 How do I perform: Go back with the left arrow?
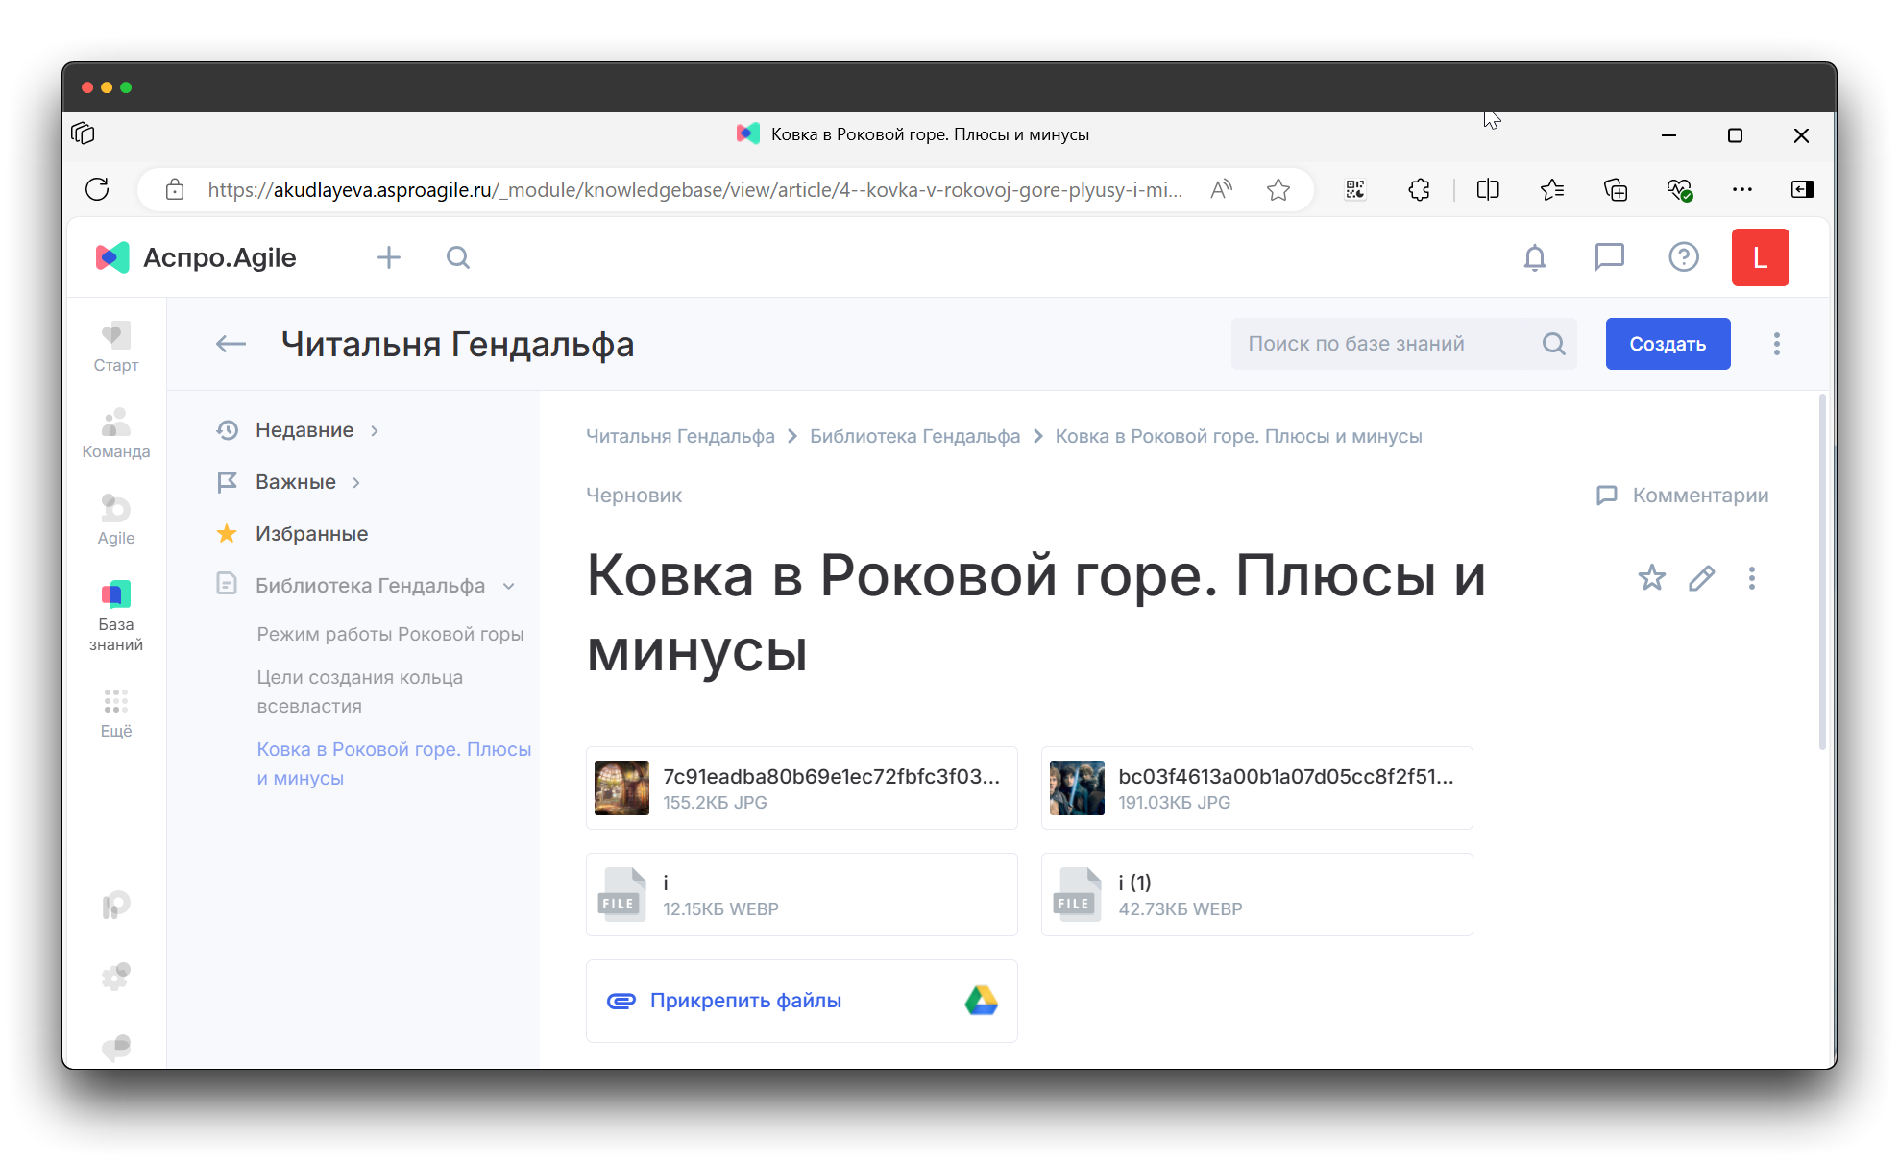231,344
